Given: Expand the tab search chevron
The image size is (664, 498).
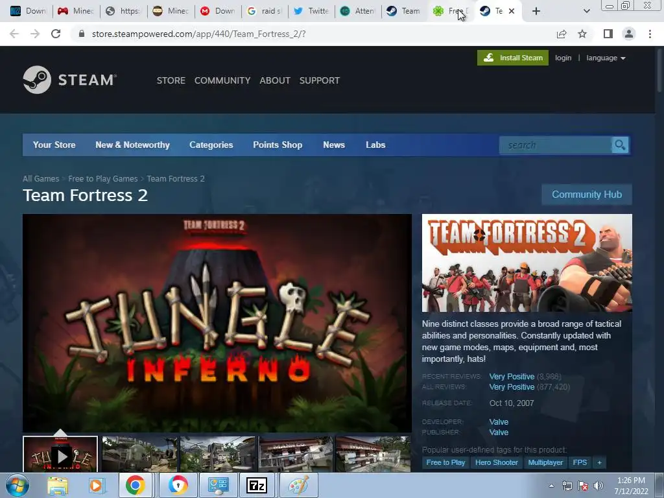Looking at the screenshot, I should (586, 11).
